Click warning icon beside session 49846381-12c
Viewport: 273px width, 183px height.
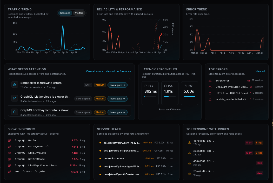click(x=189, y=163)
